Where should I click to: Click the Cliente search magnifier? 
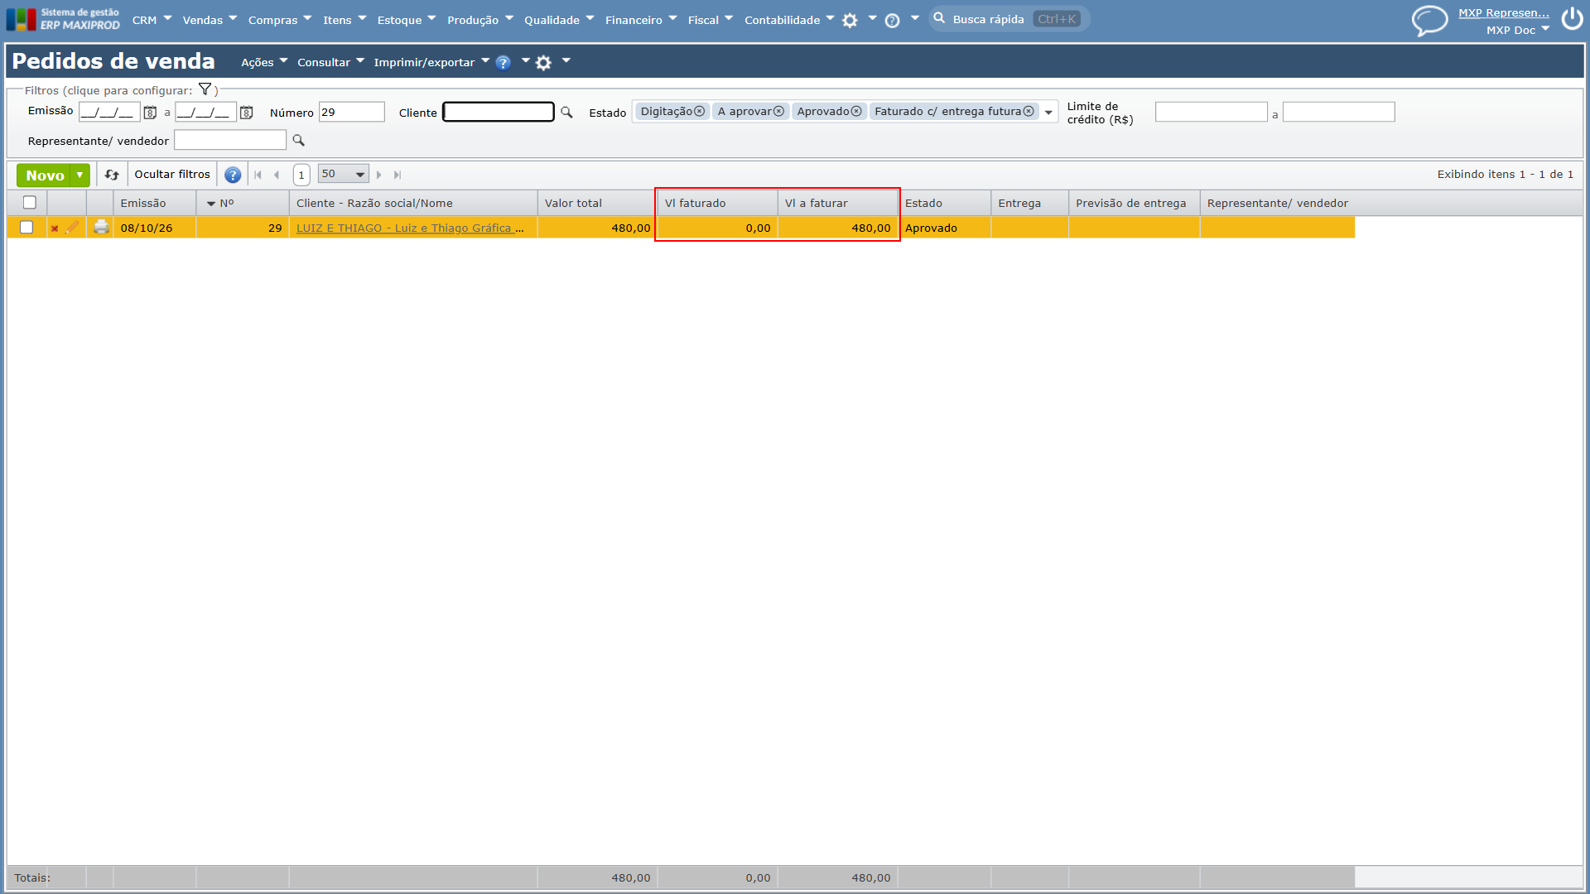point(566,113)
